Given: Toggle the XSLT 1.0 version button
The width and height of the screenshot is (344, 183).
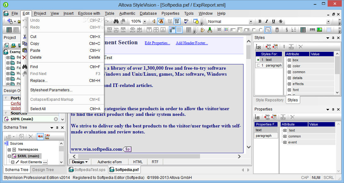Looking at the screenshot, I should pyautogui.click(x=170, y=21).
